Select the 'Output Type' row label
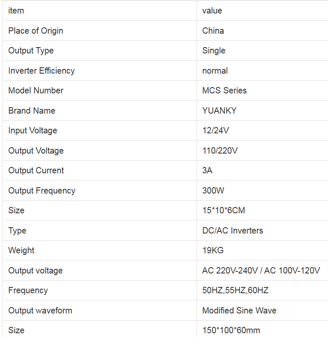Screen dimensions: 328x337 pyautogui.click(x=31, y=50)
